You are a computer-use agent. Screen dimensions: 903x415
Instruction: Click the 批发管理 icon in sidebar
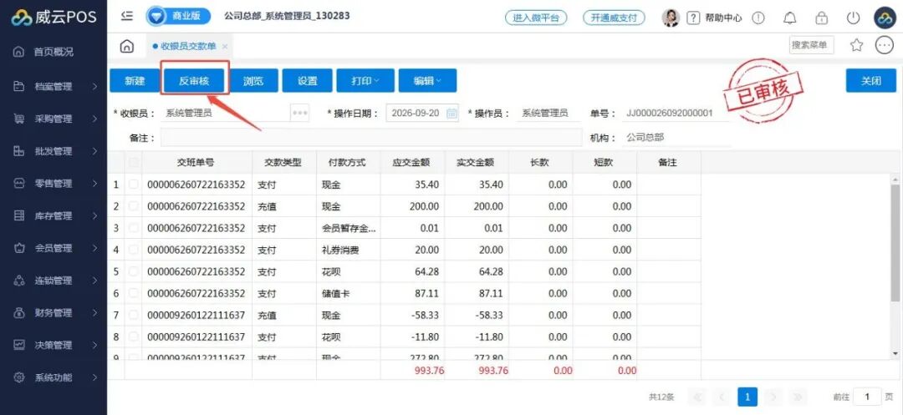(19, 151)
